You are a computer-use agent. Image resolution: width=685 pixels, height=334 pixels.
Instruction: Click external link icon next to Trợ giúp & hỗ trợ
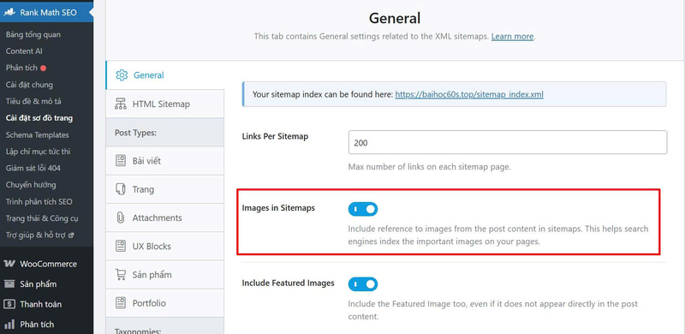pos(71,236)
